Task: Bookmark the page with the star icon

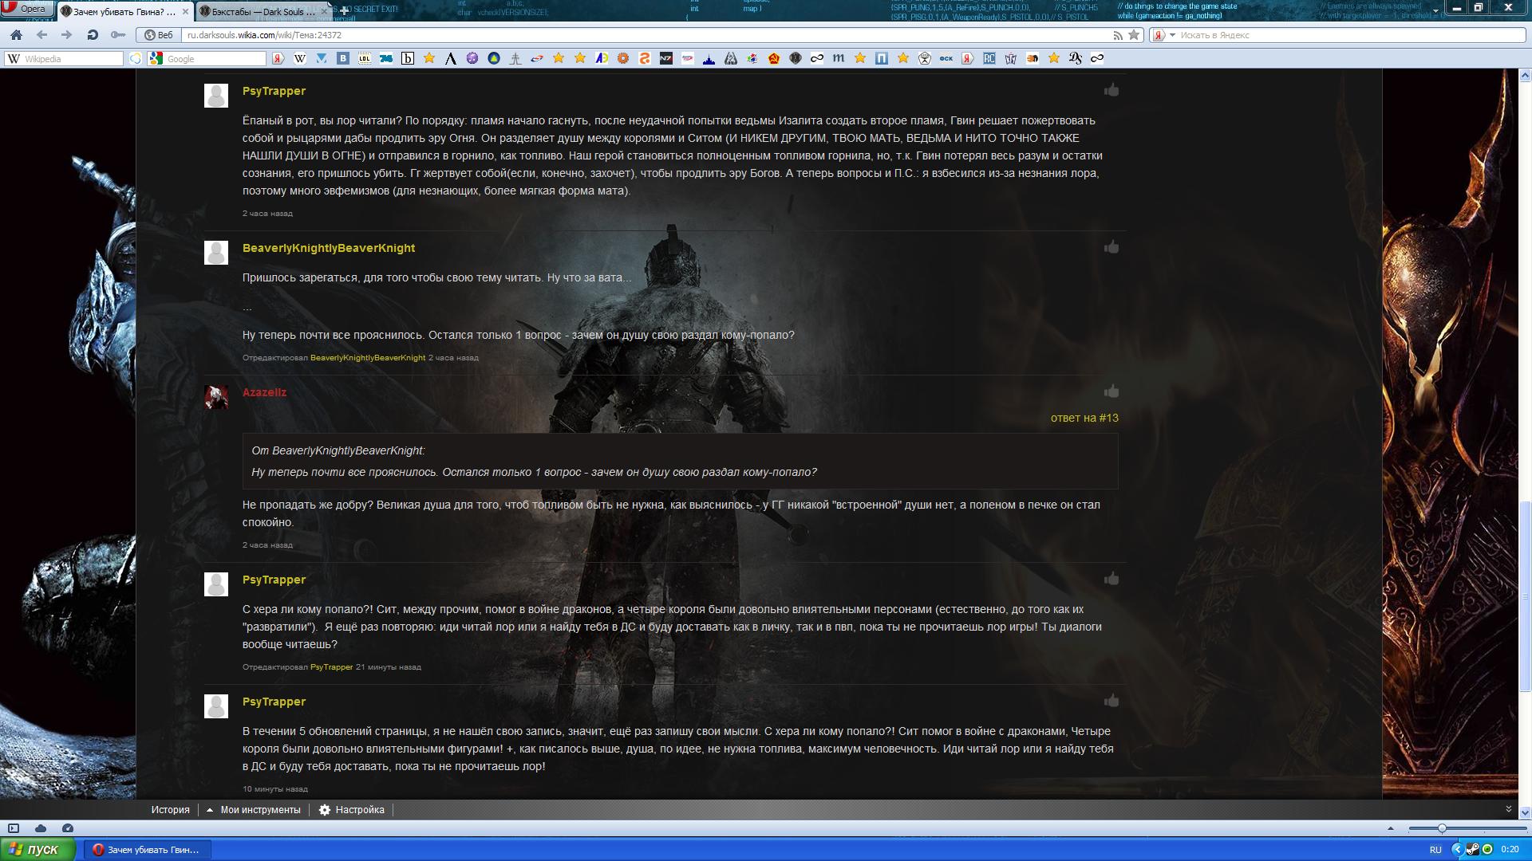Action: (1134, 35)
